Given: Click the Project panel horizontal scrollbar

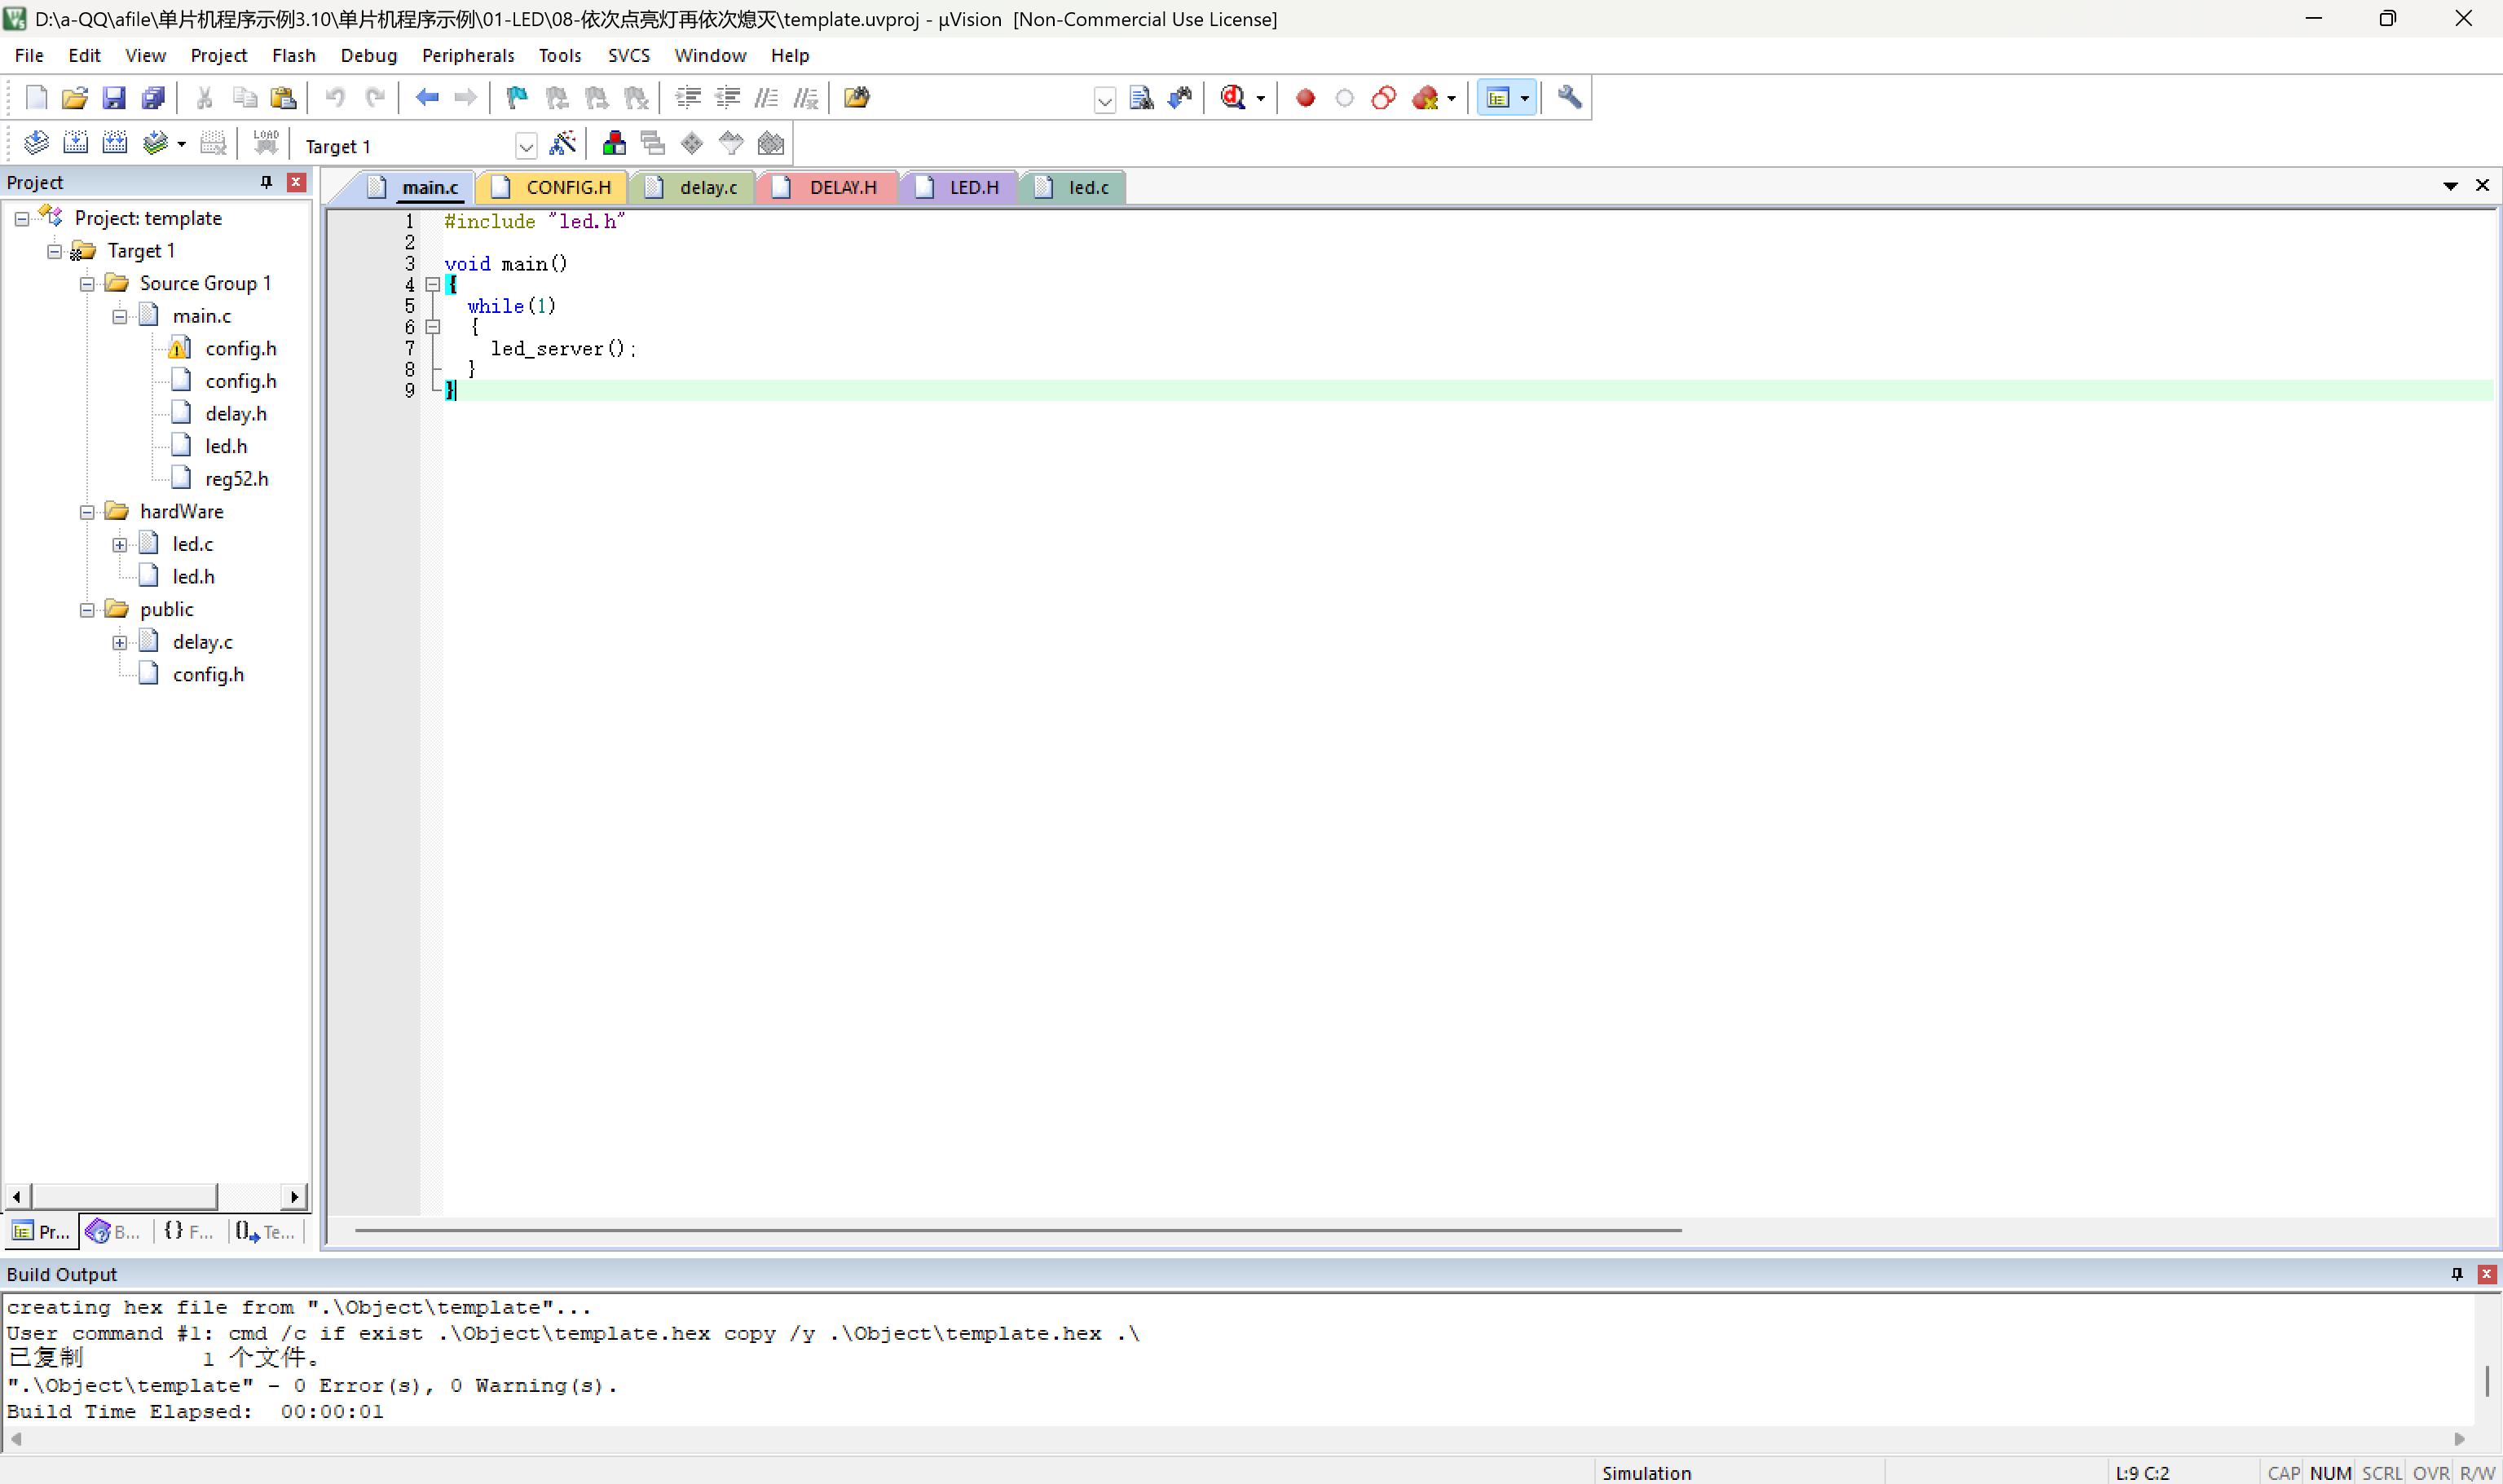Looking at the screenshot, I should (x=124, y=1196).
